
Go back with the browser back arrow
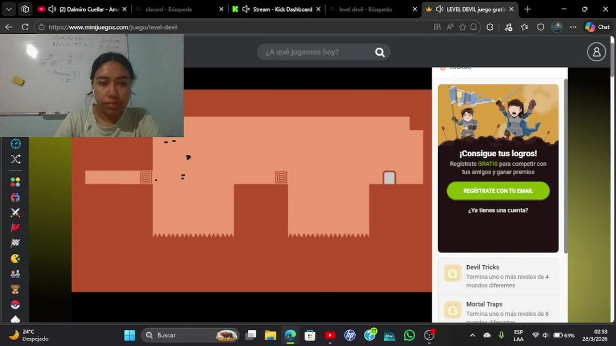[x=9, y=27]
